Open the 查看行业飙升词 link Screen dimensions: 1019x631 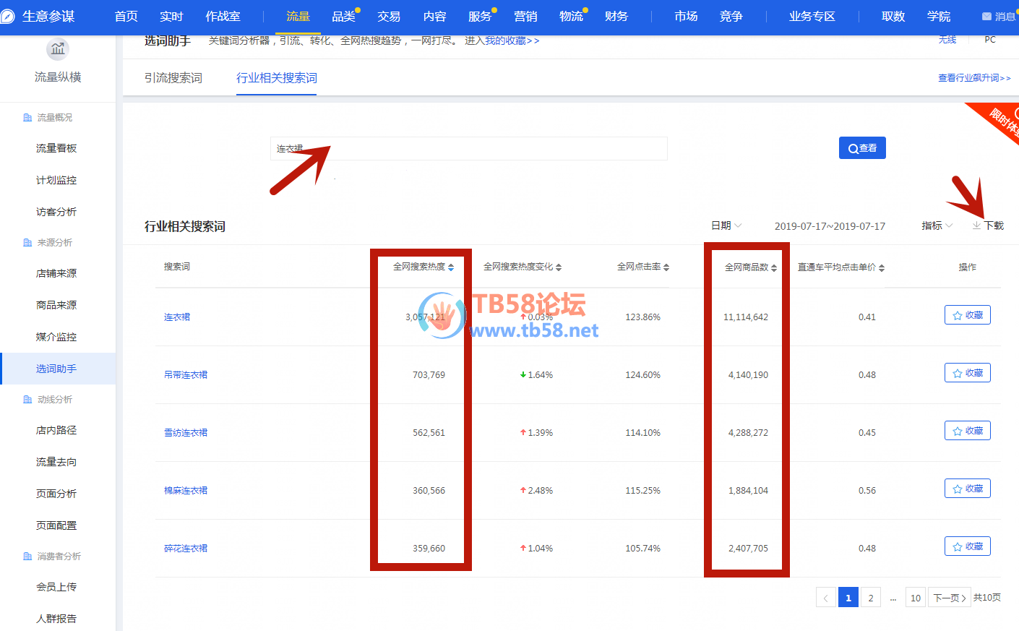[x=973, y=78]
